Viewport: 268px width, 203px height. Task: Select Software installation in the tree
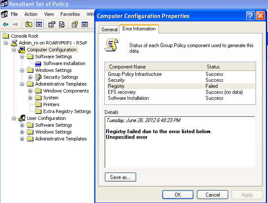(x=64, y=63)
